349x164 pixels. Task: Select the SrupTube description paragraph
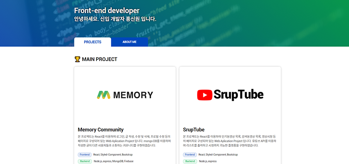click(x=230, y=141)
